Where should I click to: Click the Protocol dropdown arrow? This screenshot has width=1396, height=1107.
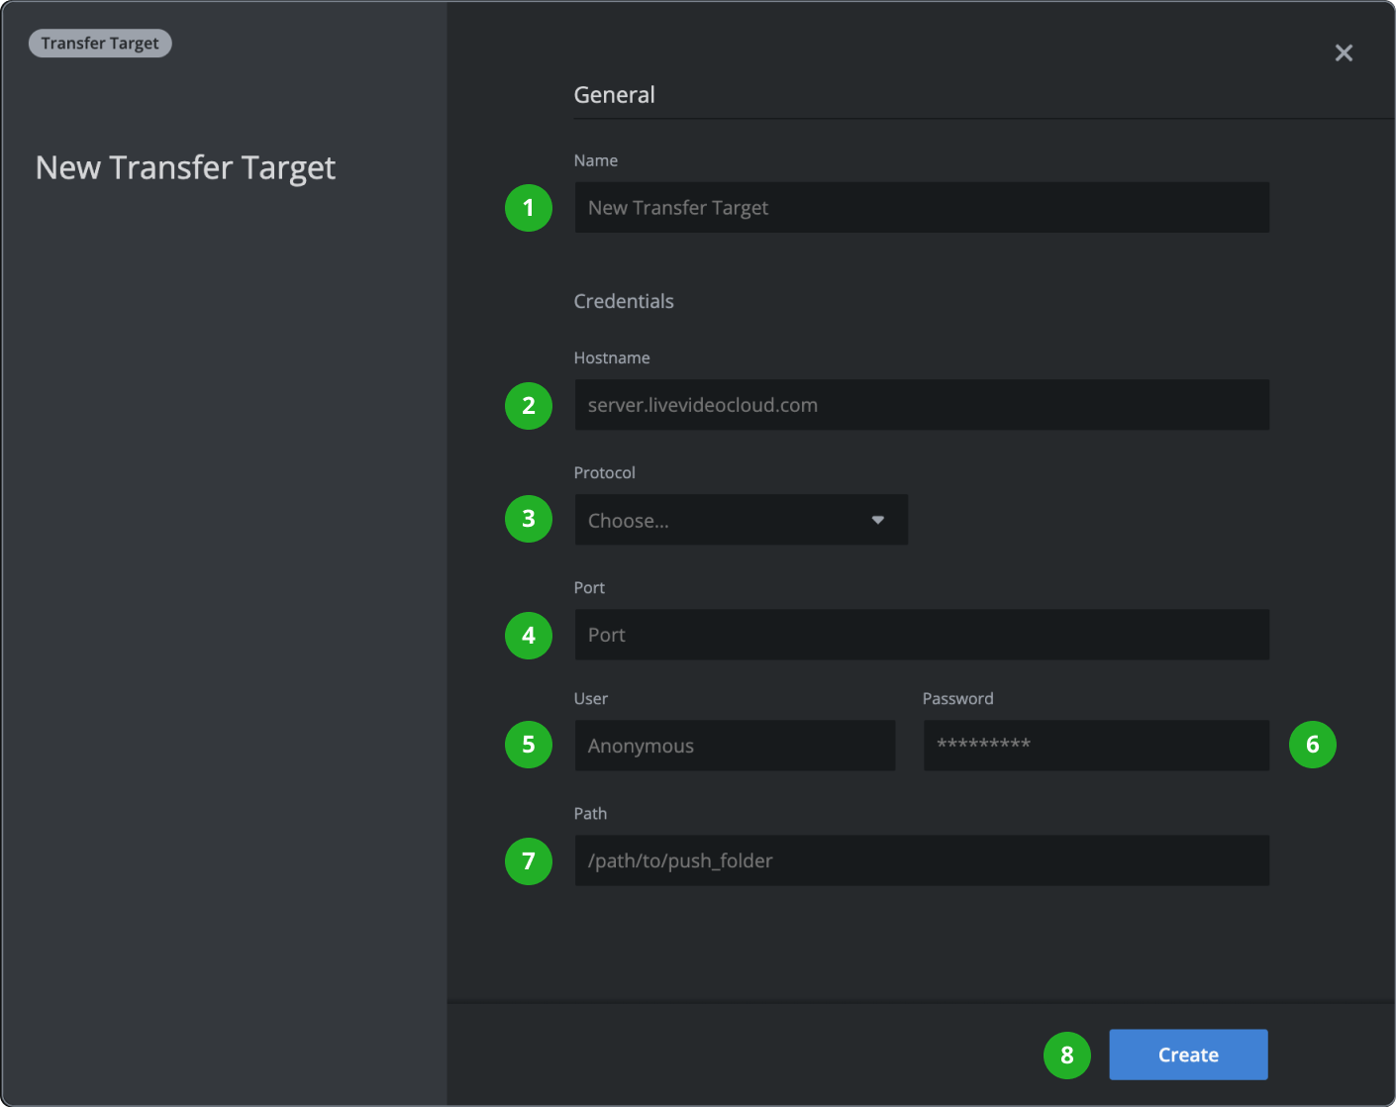point(877,520)
